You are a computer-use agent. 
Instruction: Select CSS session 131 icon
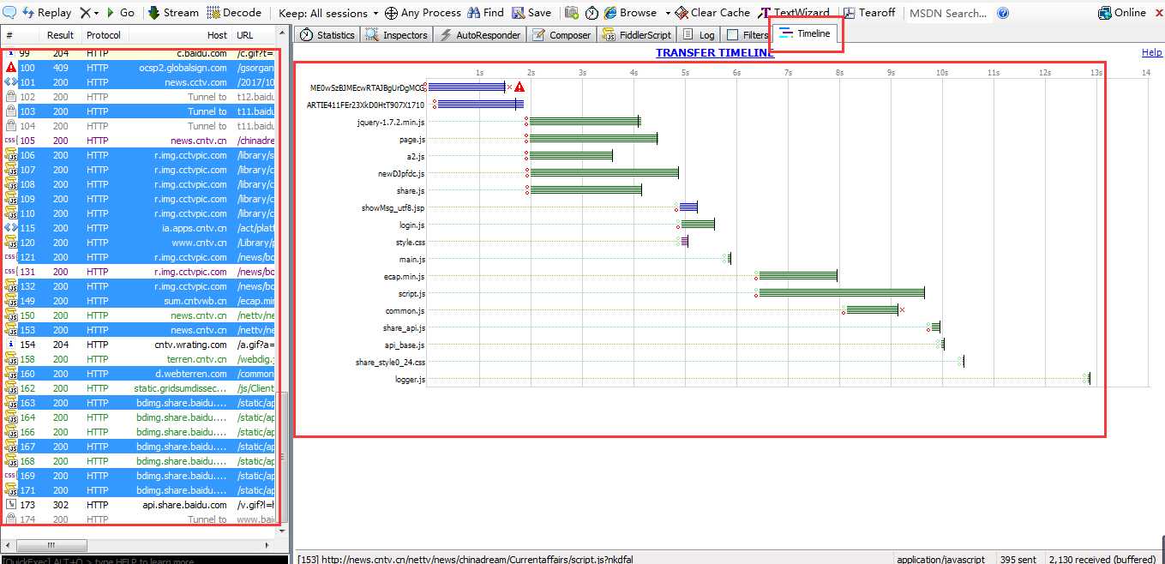coord(10,272)
